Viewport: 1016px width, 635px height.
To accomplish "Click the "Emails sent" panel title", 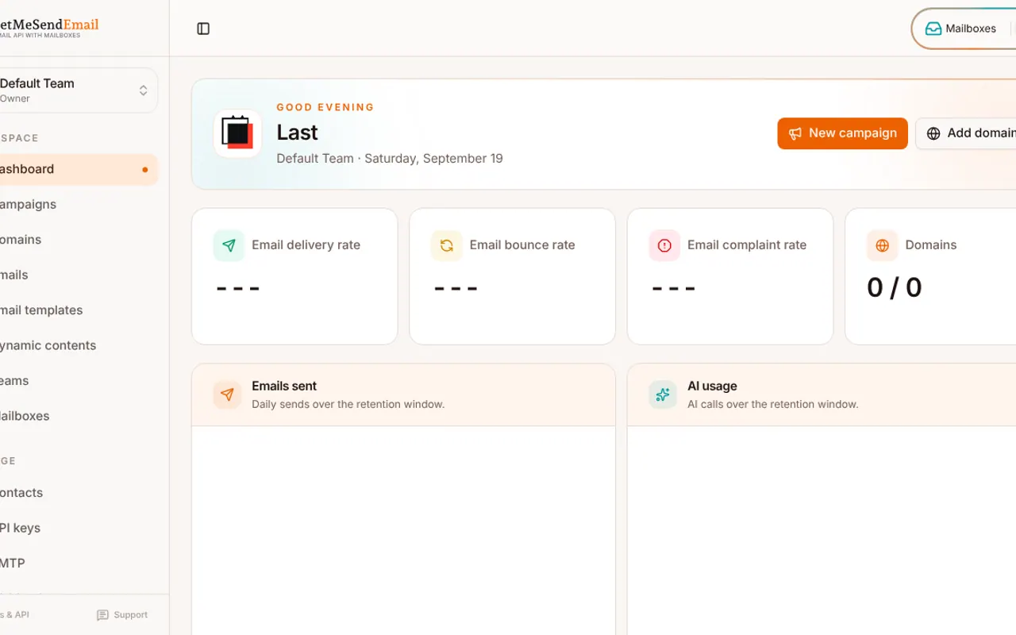I will (x=284, y=387).
